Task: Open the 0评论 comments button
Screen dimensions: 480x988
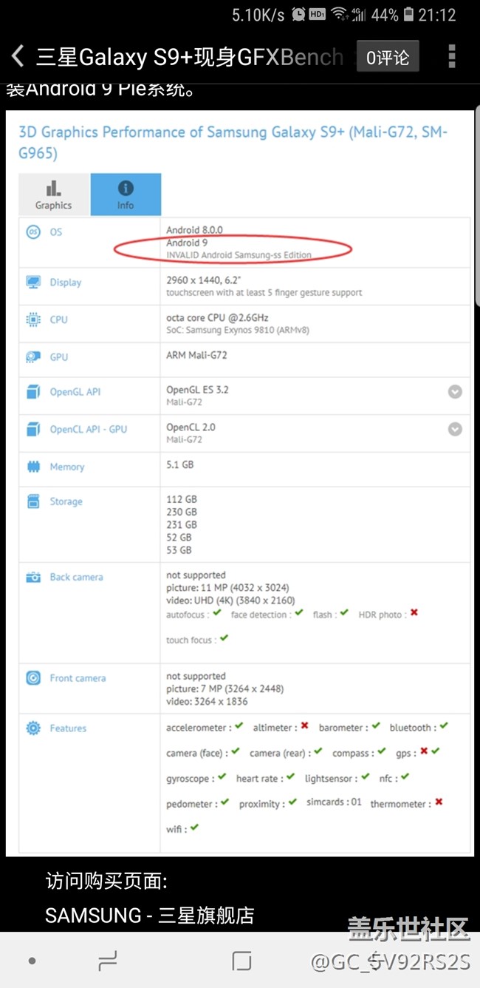Action: (388, 57)
